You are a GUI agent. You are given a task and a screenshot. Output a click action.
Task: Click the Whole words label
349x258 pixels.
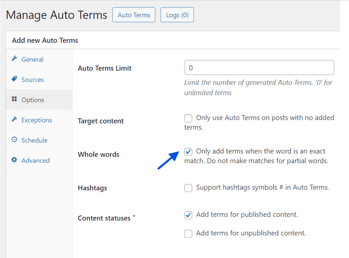(x=99, y=154)
